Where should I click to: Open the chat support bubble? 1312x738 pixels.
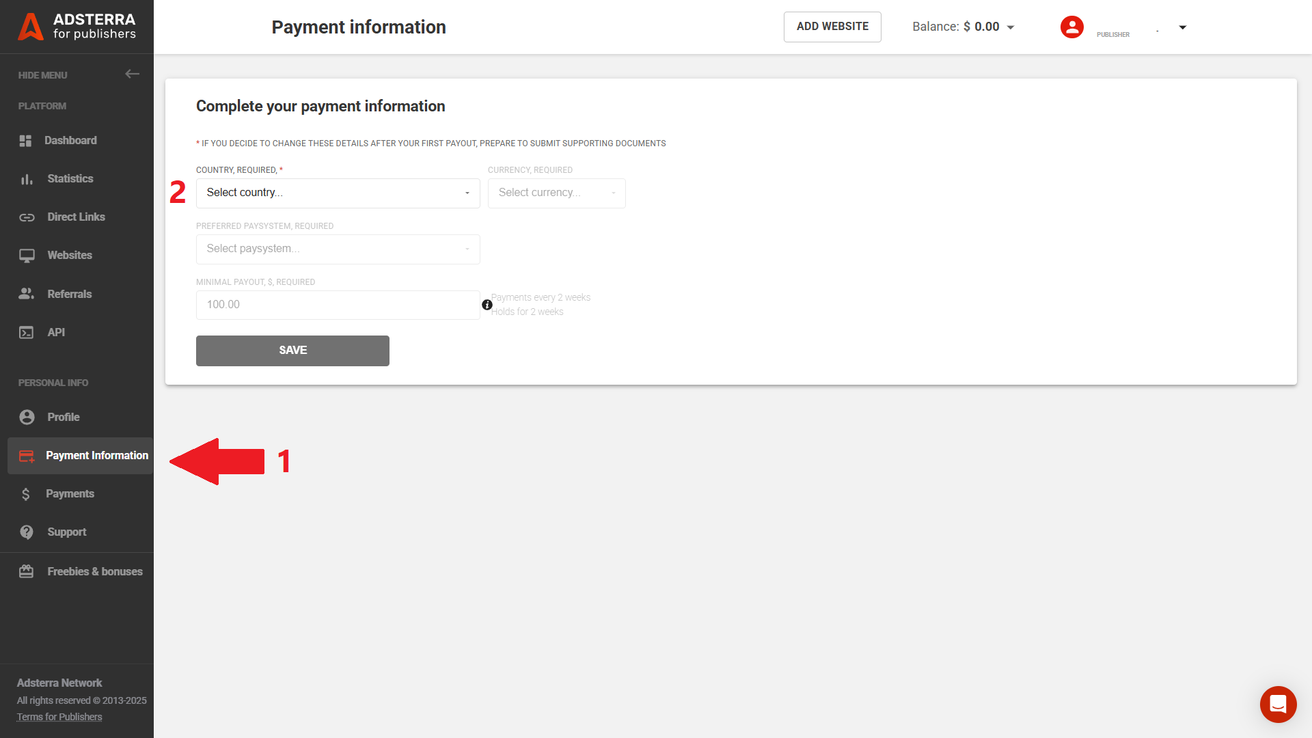pyautogui.click(x=1278, y=705)
